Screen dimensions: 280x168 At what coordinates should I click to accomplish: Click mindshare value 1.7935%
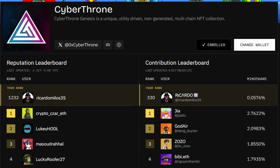click(256, 159)
